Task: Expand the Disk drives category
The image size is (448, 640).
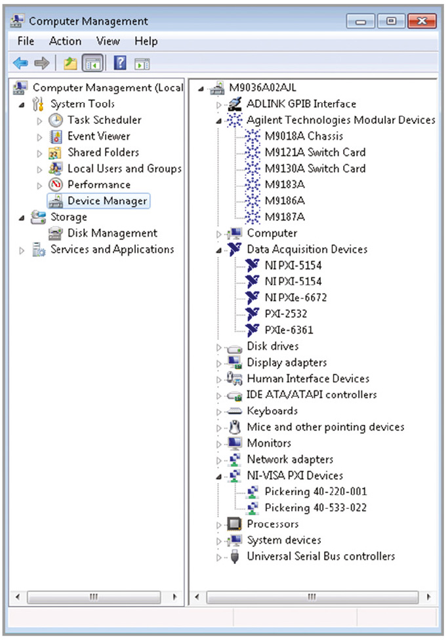Action: (x=218, y=347)
